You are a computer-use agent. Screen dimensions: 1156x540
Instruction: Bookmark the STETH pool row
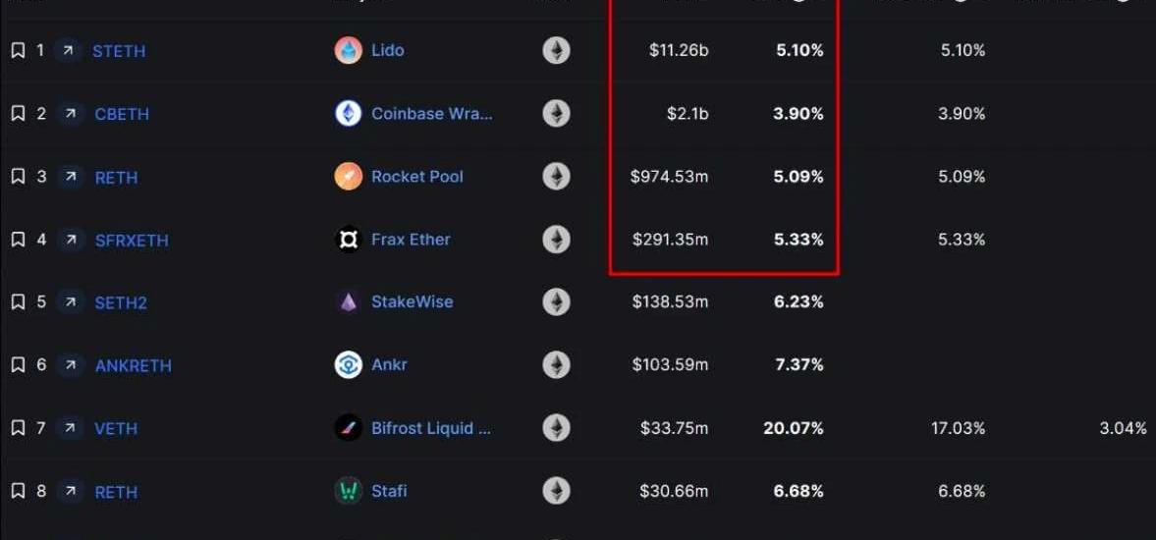point(18,50)
